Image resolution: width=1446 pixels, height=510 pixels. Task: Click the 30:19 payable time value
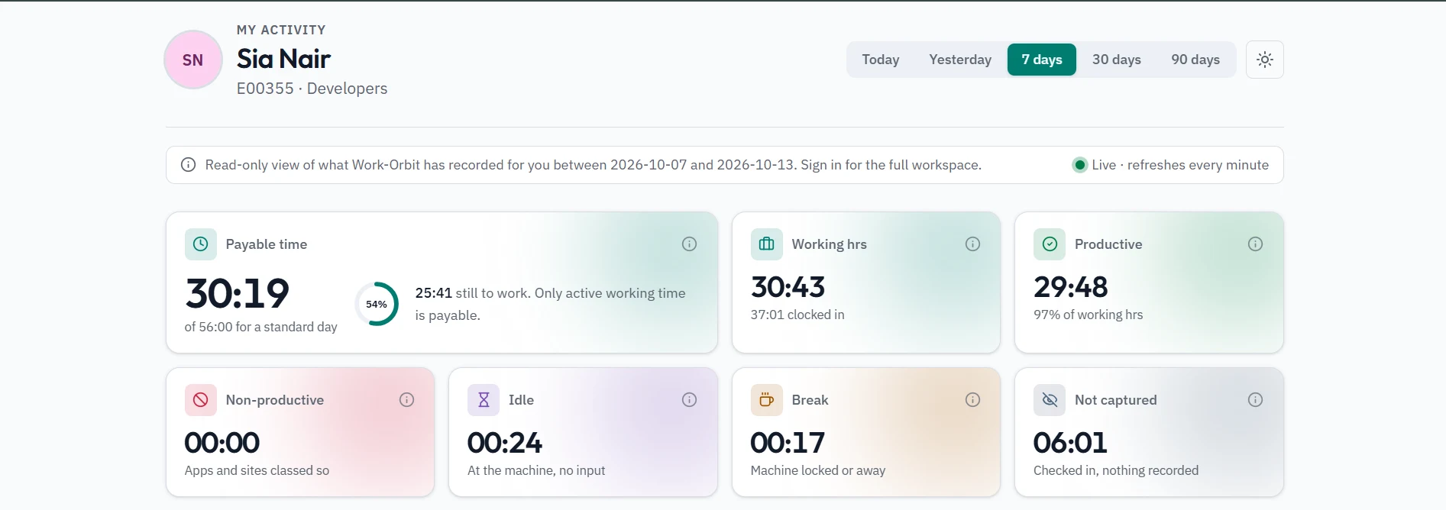point(237,293)
